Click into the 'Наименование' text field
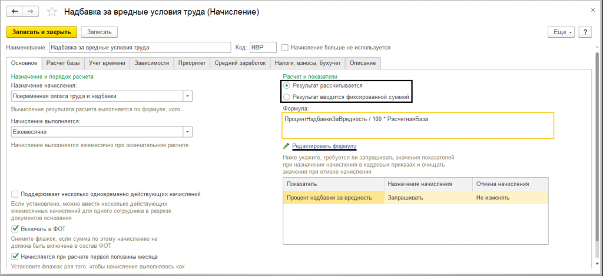Screen dimensions: 603x276 pyautogui.click(x=140, y=48)
